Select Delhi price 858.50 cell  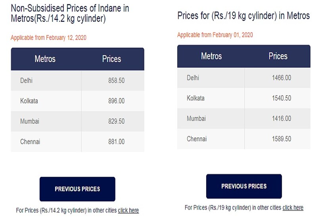(x=116, y=81)
